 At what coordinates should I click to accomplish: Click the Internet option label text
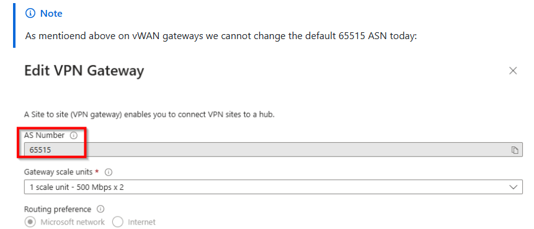coord(141,222)
